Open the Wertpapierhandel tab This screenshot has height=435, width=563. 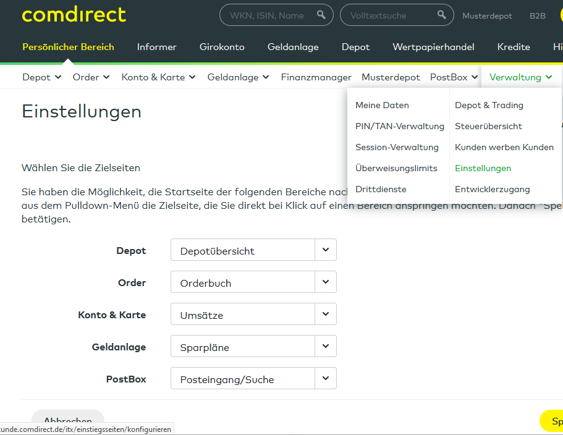(434, 46)
